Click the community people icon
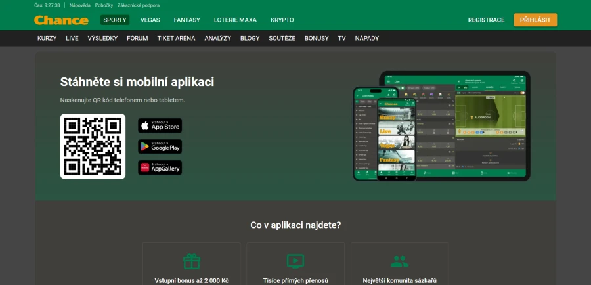The height and width of the screenshot is (285, 591). pyautogui.click(x=399, y=261)
